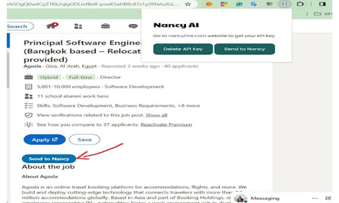Open the orange extension icon in toolbar

pyautogui.click(x=209, y=4)
